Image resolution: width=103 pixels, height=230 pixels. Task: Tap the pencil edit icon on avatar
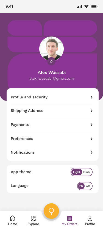coord(51,61)
